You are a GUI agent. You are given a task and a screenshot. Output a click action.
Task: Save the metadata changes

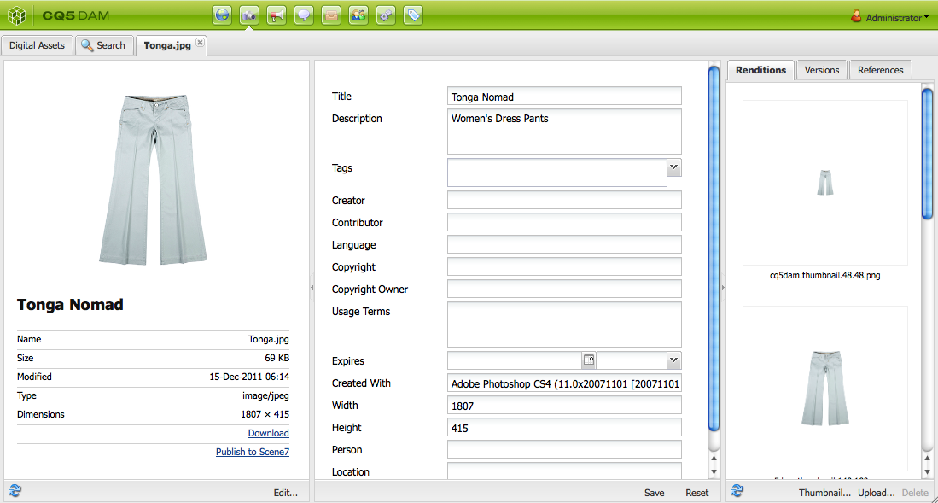[654, 492]
